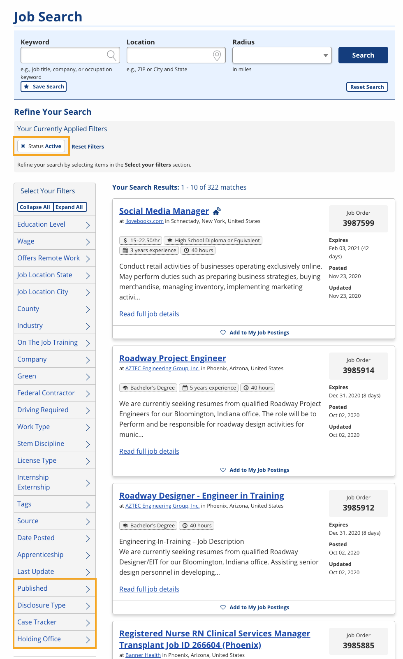The height and width of the screenshot is (659, 403).
Task: Click the Search button
Action: [363, 55]
